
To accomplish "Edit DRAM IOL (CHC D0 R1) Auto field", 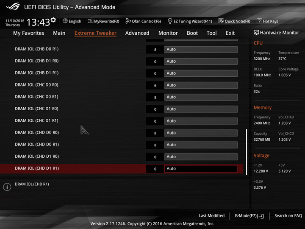I will tap(201, 97).
